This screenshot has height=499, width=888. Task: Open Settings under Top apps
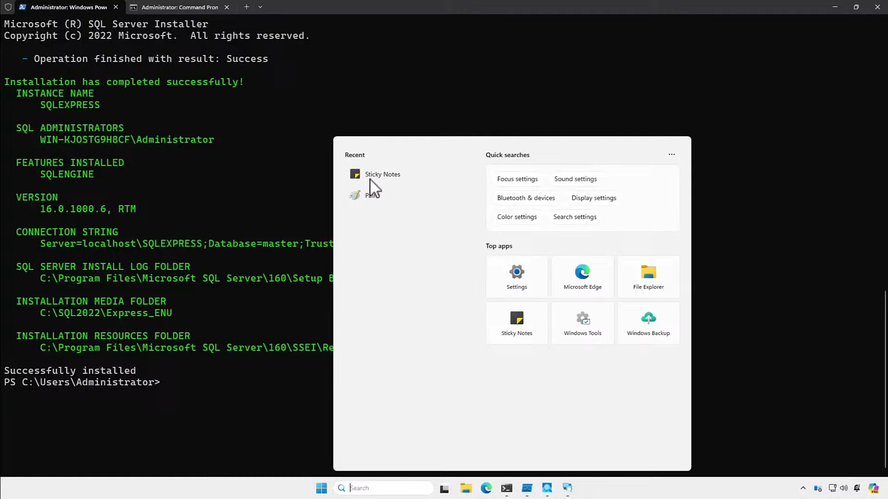[516, 276]
